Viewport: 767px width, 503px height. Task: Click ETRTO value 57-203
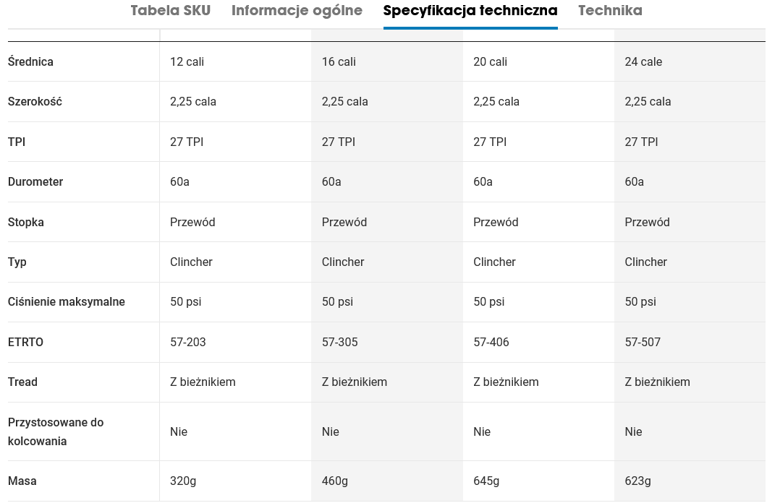(188, 342)
